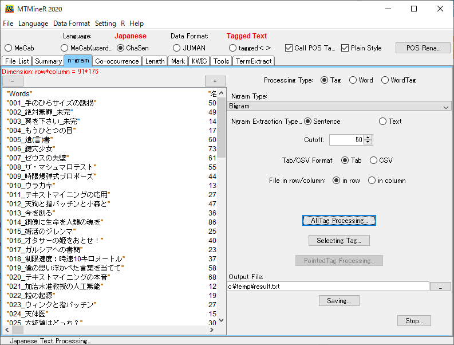
Task: Increase the Cutoff value with up arrow
Action: (368, 137)
